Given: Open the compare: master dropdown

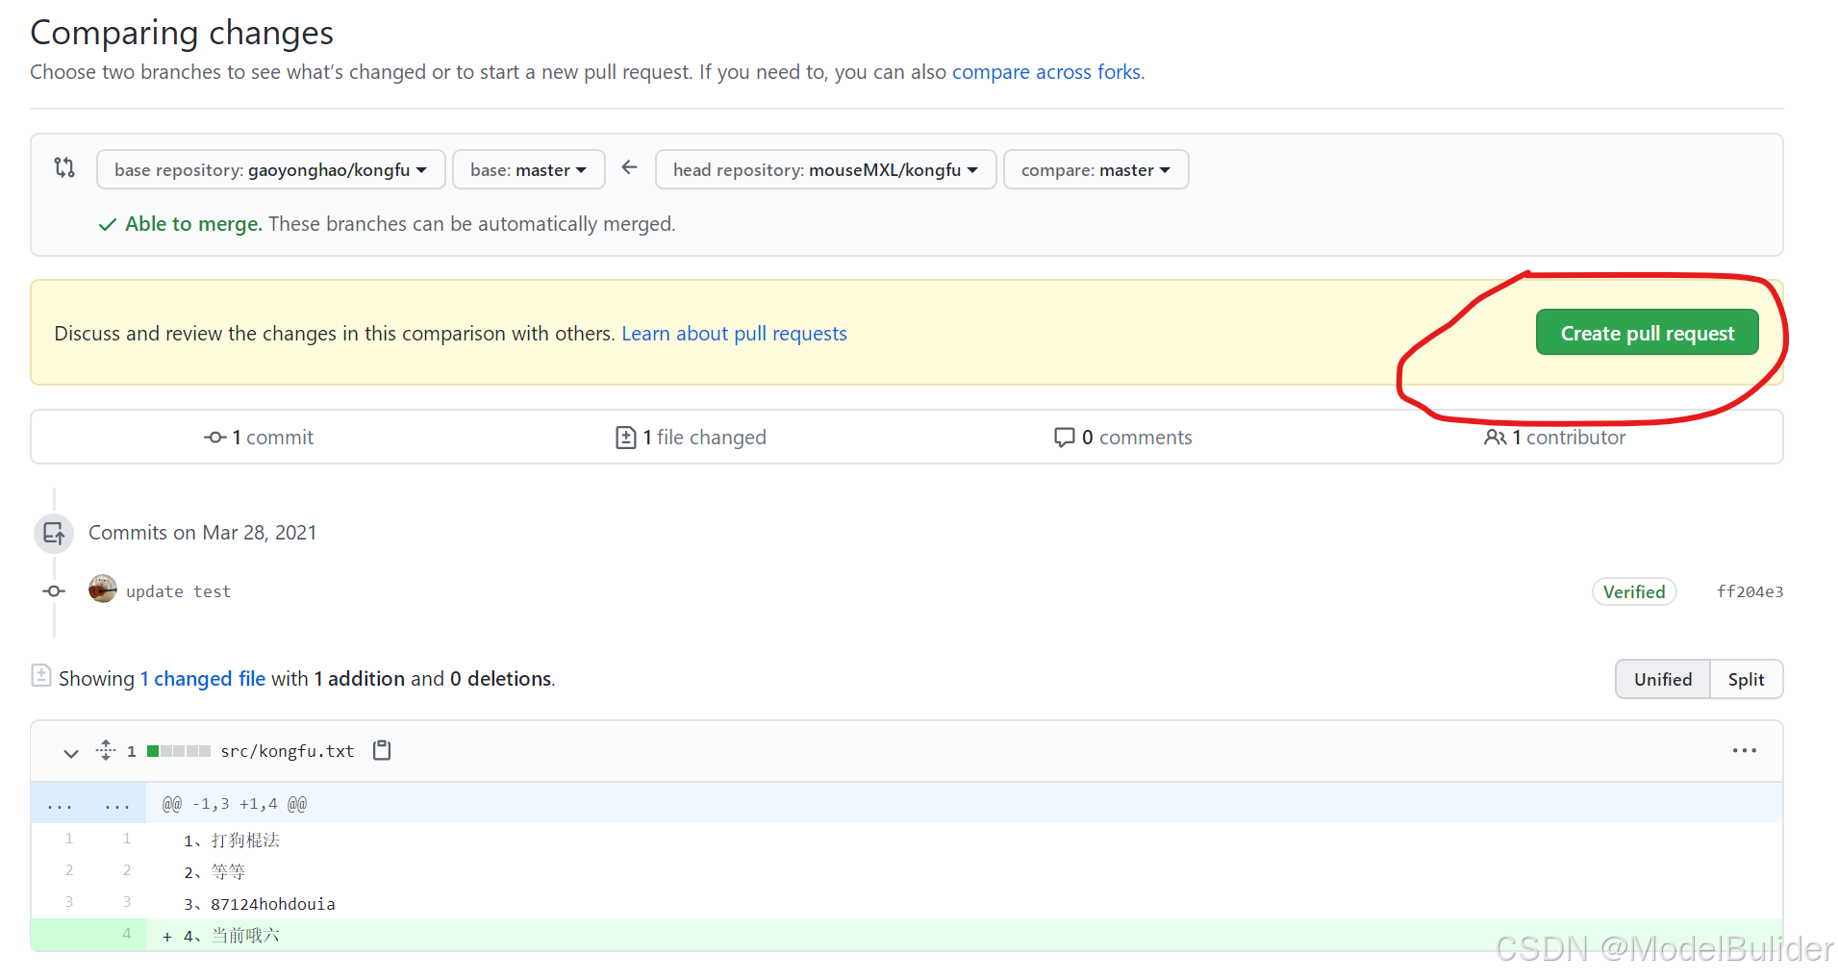Looking at the screenshot, I should pyautogui.click(x=1095, y=169).
